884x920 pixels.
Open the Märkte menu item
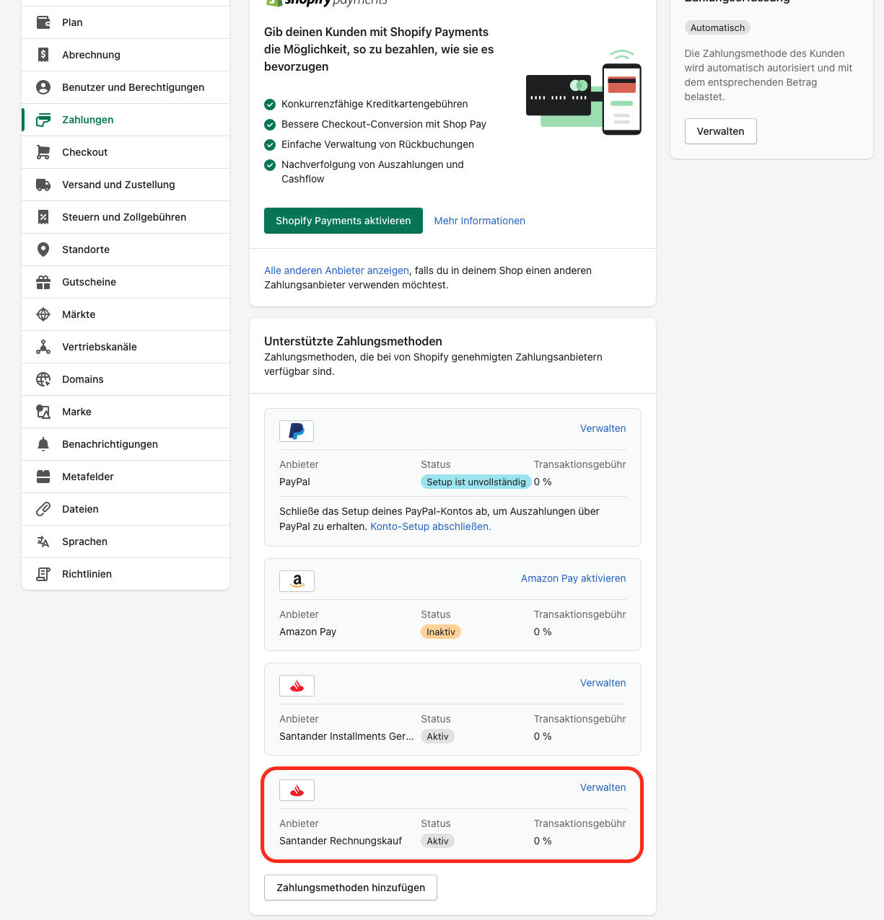click(x=126, y=314)
